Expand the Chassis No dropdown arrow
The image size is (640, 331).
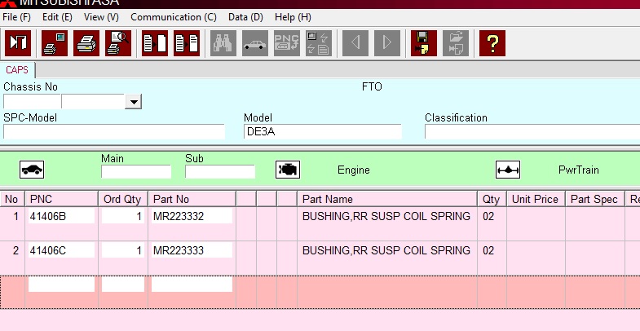[133, 102]
